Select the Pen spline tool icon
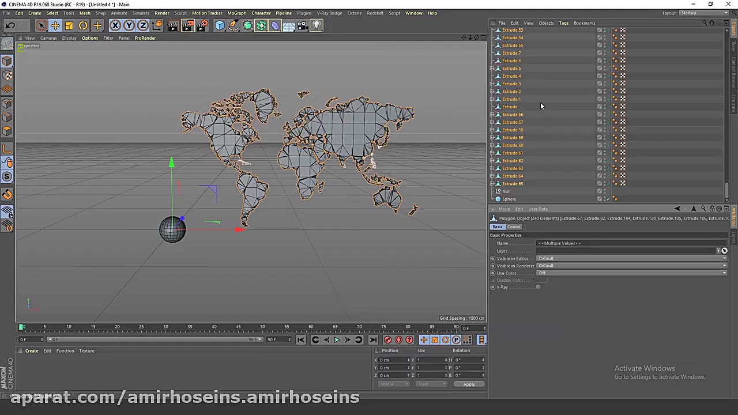Screen dimensions: 738x415 pos(234,25)
